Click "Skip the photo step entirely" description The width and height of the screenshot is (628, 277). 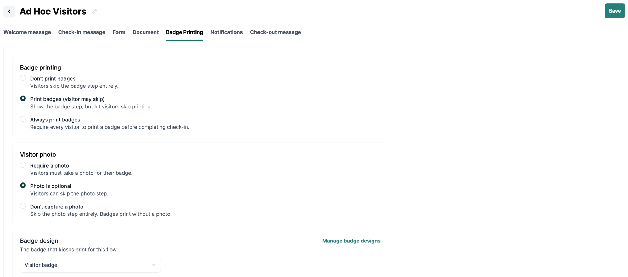[x=101, y=214]
